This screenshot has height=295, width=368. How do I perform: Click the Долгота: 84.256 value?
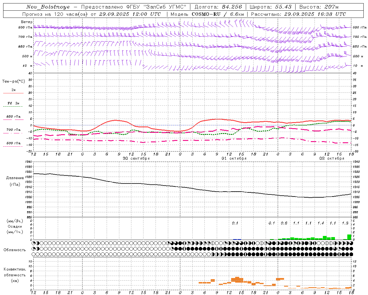click(218, 7)
